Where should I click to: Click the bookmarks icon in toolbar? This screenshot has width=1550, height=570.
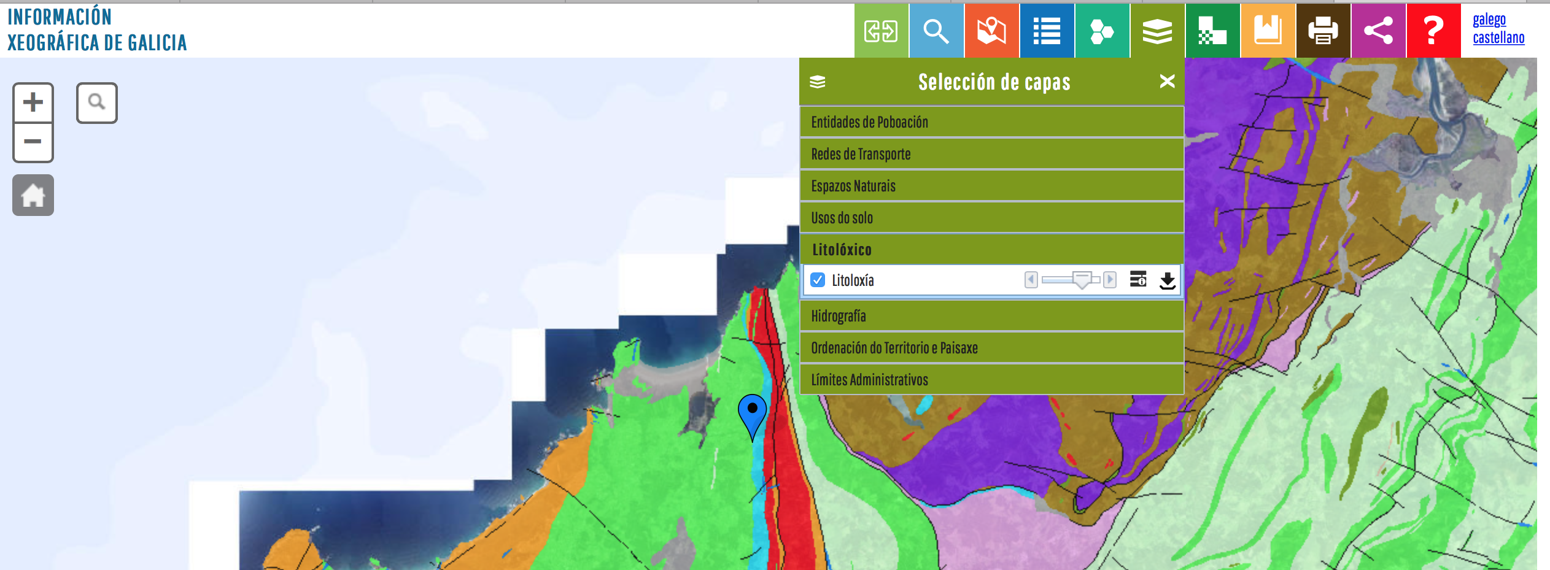(1268, 31)
